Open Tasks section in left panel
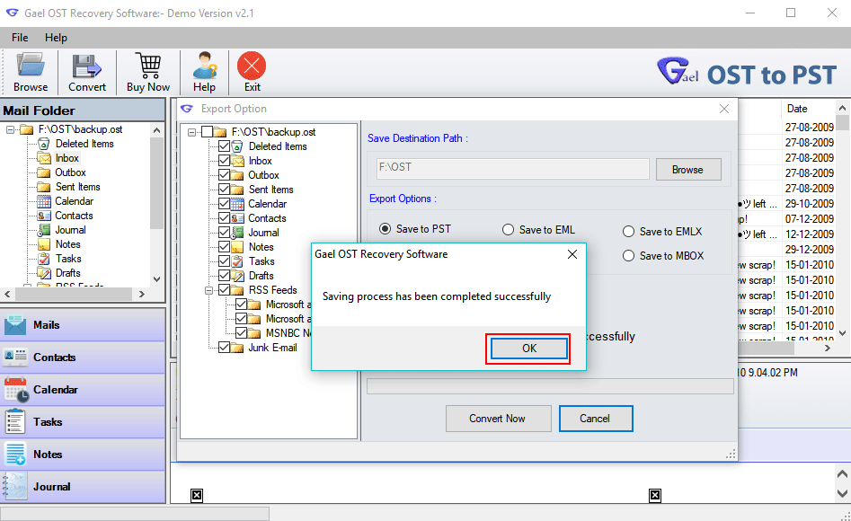851x521 pixels. [x=83, y=421]
